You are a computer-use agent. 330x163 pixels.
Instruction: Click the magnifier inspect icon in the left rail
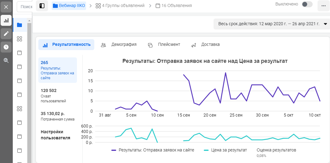(6, 60)
